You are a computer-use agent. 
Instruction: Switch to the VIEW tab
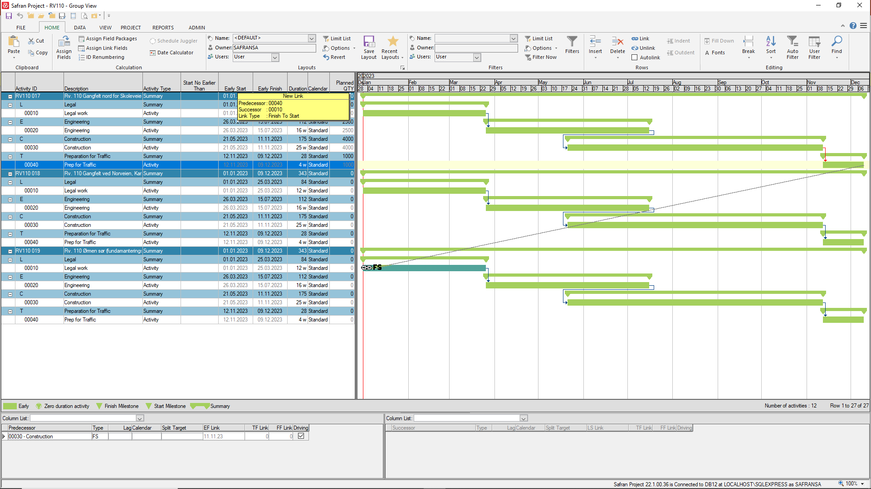[105, 28]
